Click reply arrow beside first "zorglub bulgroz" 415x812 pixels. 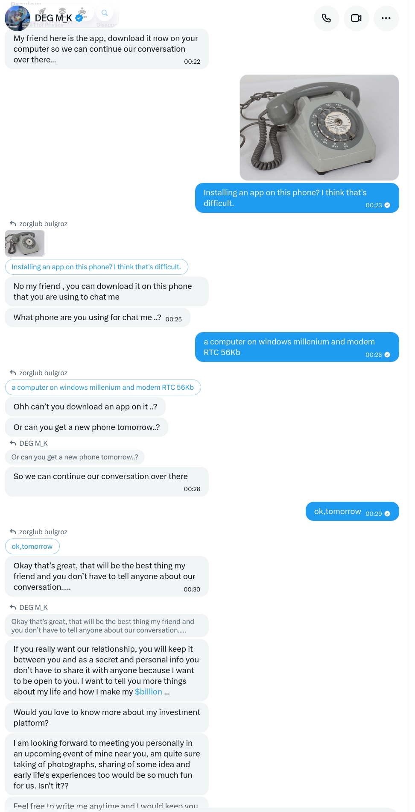13,224
